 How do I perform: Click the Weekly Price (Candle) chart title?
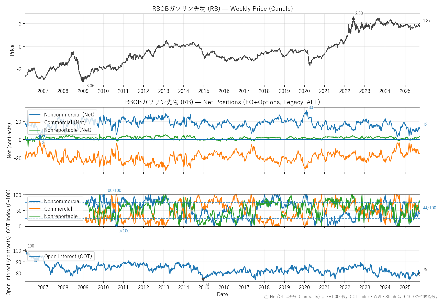point(222,9)
